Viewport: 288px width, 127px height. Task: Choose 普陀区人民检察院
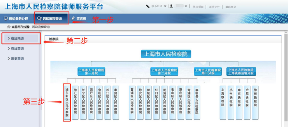click(x=148, y=102)
